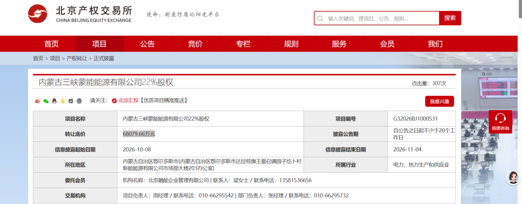Image resolution: width=522 pixels, height=204 pixels.
Task: Open the 规则 navigation menu
Action: pyautogui.click(x=291, y=44)
